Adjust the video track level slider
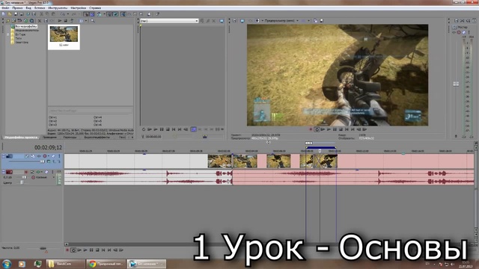Screen dimensions: 479x269 click(x=43, y=161)
